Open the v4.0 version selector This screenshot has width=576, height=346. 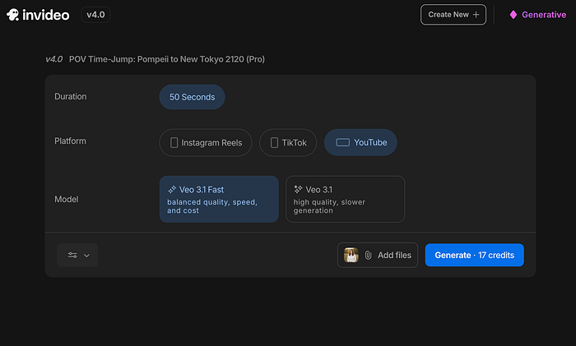pyautogui.click(x=97, y=15)
